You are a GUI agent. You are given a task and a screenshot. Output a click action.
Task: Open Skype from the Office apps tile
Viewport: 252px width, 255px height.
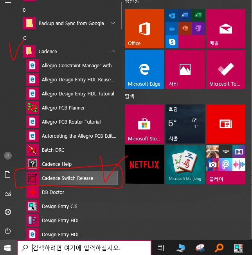pos(172,42)
